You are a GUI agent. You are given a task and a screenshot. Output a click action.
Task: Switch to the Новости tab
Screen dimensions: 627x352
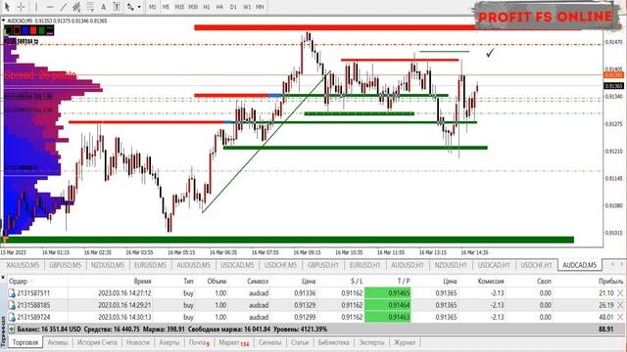click(137, 342)
